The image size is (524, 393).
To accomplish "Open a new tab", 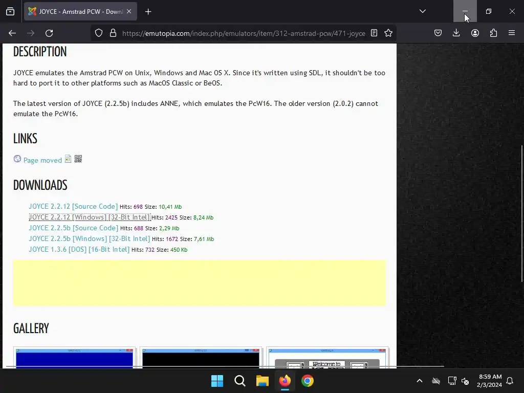I will [x=148, y=12].
